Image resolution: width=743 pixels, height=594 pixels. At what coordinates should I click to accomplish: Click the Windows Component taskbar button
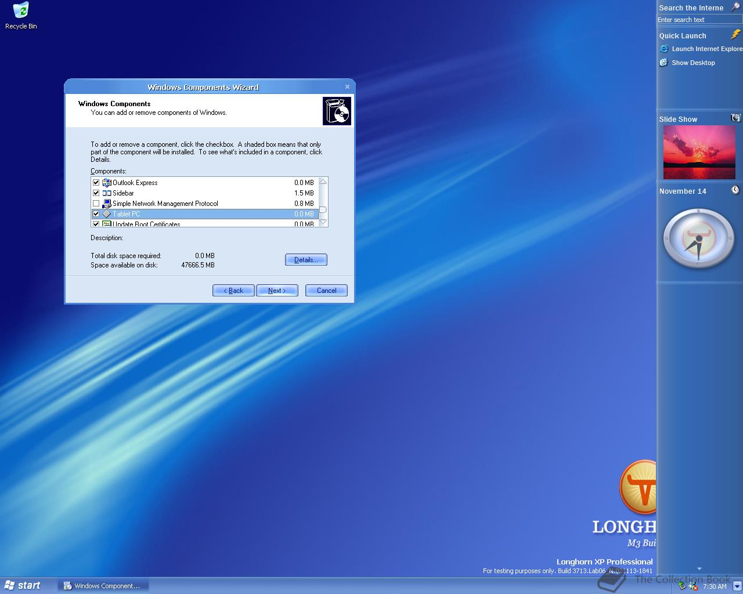(103, 586)
